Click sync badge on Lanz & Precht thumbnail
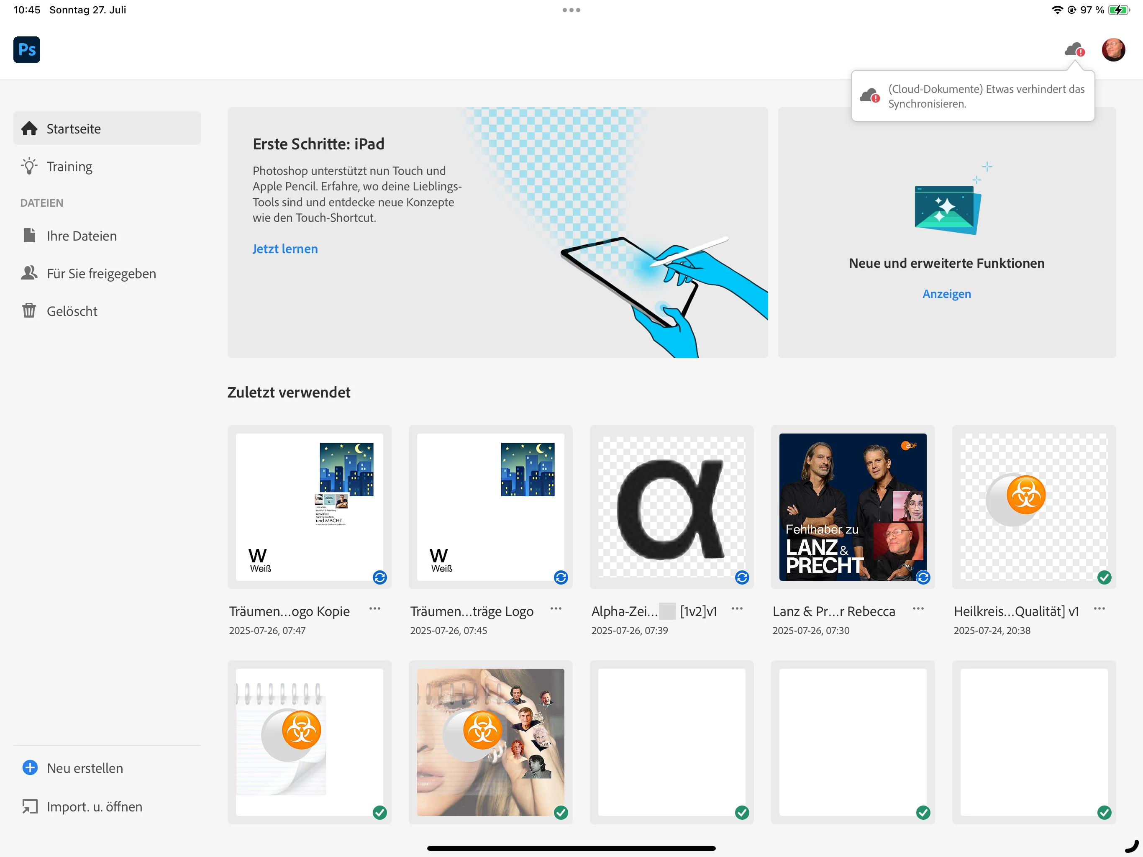The width and height of the screenshot is (1143, 857). click(923, 577)
